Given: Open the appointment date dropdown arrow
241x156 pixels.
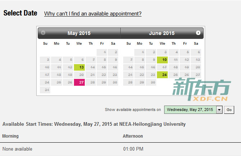Looking at the screenshot, I should click(219, 110).
